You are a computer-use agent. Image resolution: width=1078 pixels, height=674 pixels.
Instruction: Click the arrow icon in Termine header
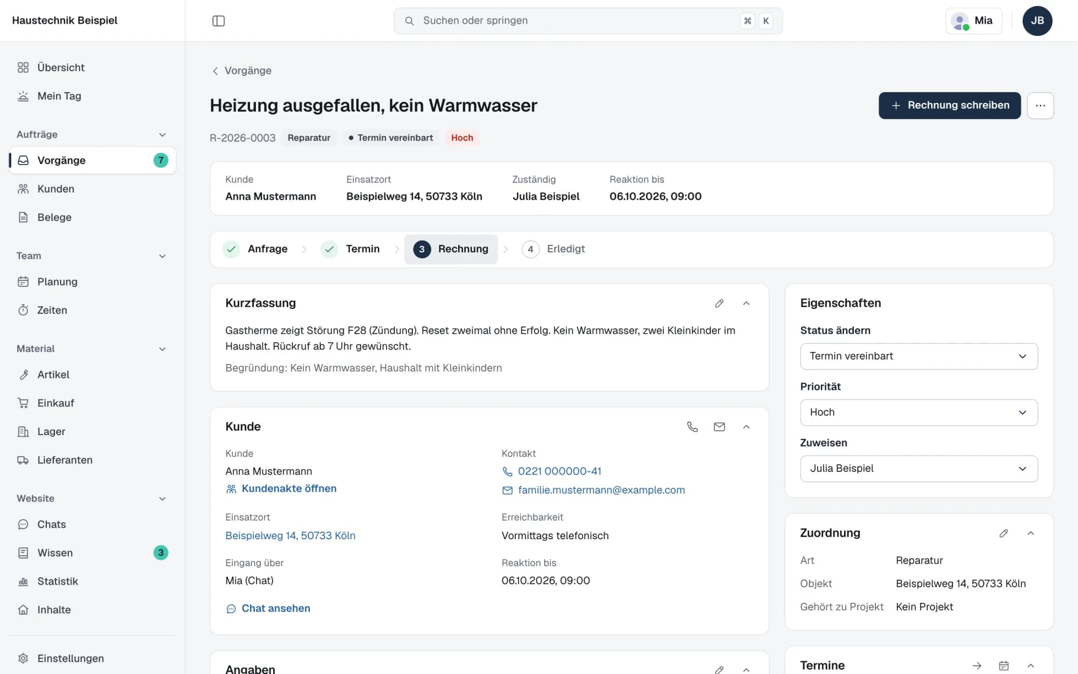click(977, 666)
